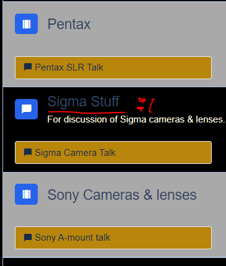Image resolution: width=226 pixels, height=266 pixels.
Task: Click the Sigma cameras & lenses description text
Action: click(136, 119)
